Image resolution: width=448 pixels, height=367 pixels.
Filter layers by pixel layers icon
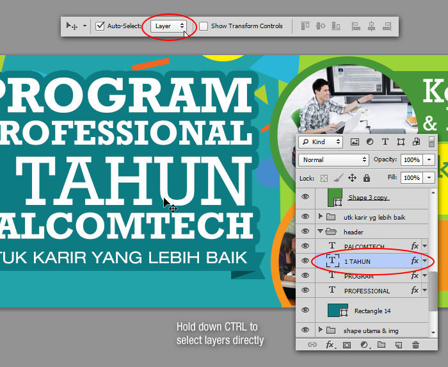pos(355,142)
